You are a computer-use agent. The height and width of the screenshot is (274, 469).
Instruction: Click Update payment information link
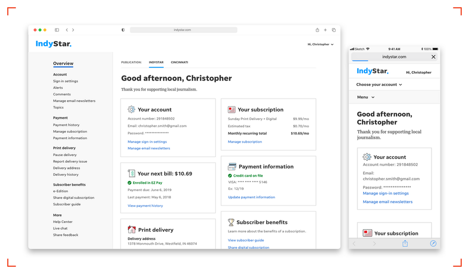[251, 197]
